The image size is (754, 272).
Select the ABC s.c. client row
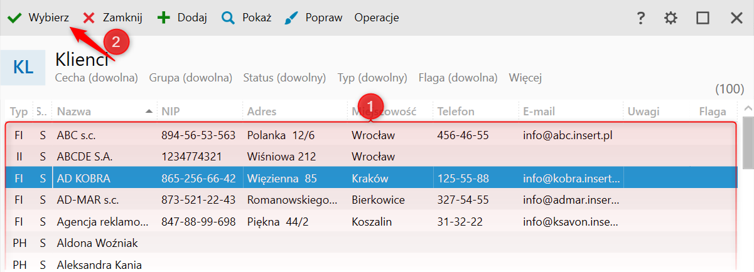pyautogui.click(x=370, y=135)
